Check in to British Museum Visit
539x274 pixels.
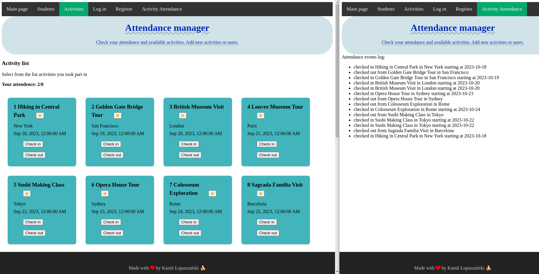pos(189,144)
